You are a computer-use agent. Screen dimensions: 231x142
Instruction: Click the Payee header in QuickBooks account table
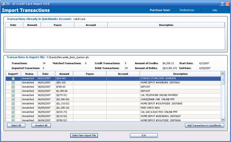coord(58,25)
